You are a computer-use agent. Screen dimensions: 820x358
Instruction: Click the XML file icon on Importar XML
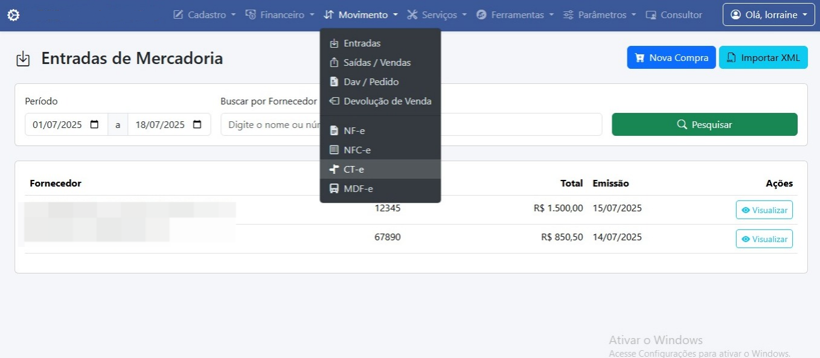(x=731, y=58)
